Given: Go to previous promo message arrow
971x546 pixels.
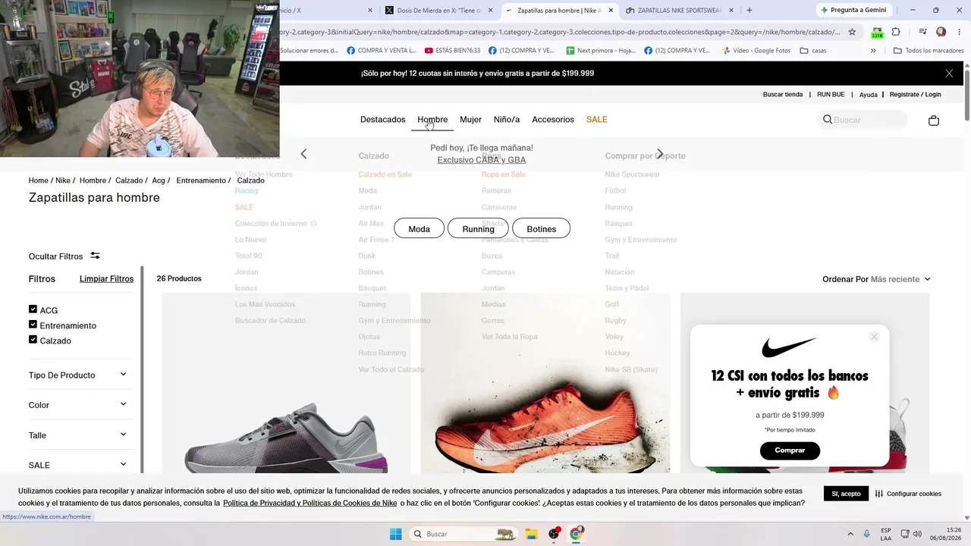Looking at the screenshot, I should [303, 154].
